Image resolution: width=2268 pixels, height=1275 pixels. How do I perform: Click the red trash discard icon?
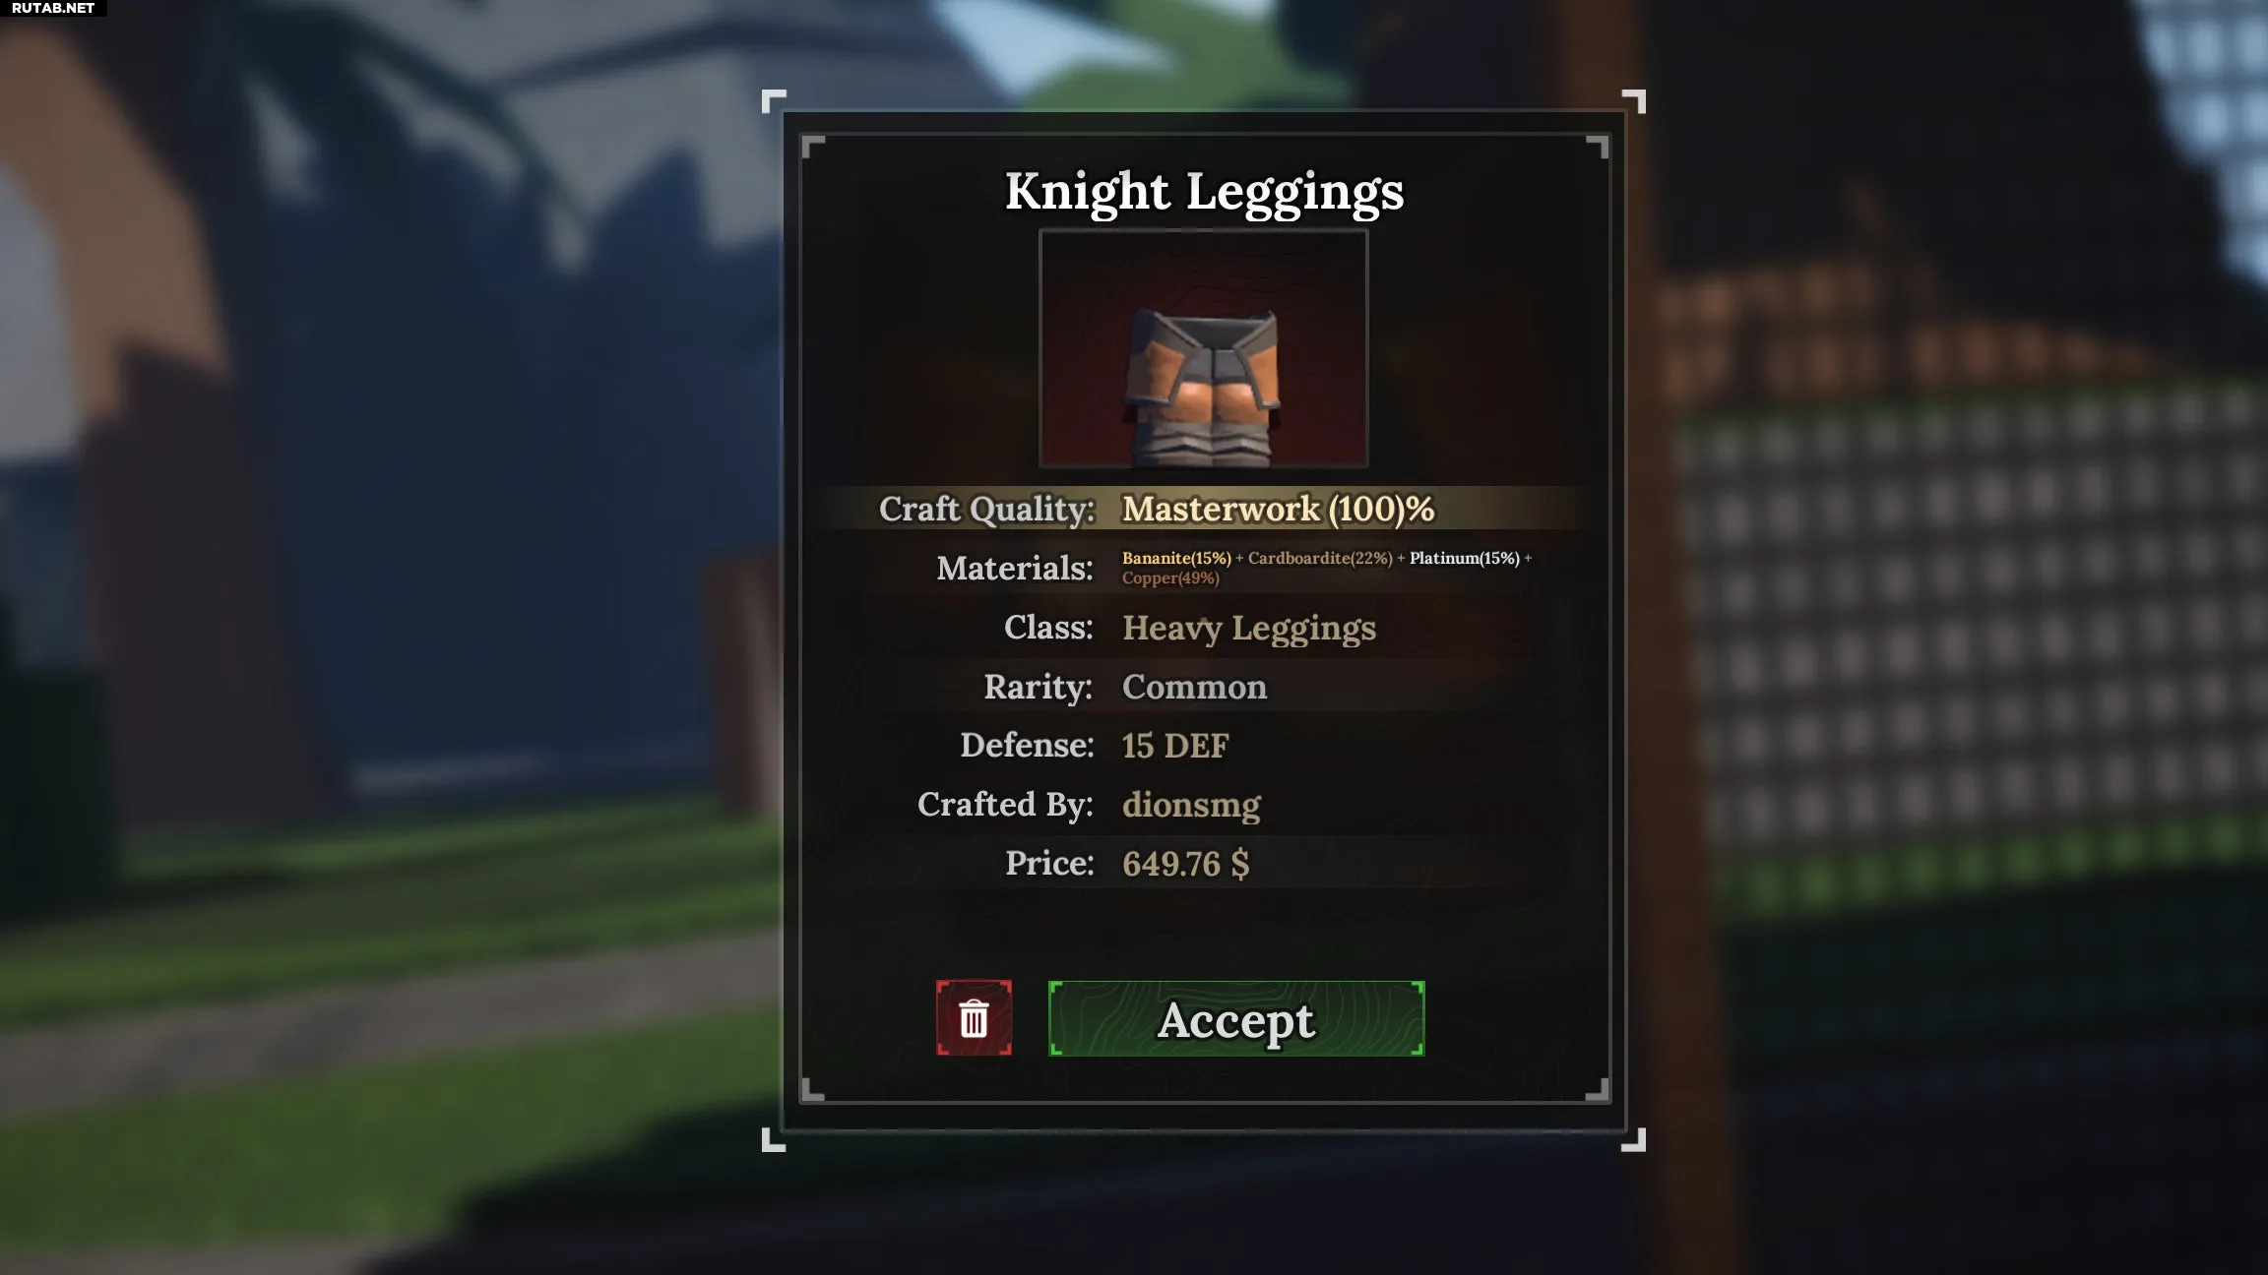(974, 1018)
